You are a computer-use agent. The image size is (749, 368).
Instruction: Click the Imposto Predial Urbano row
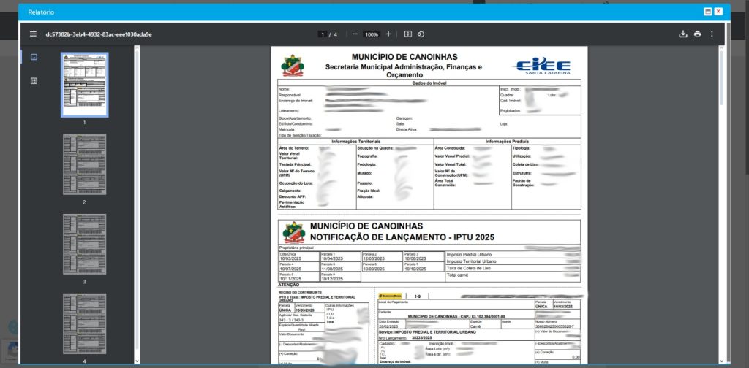click(x=513, y=255)
